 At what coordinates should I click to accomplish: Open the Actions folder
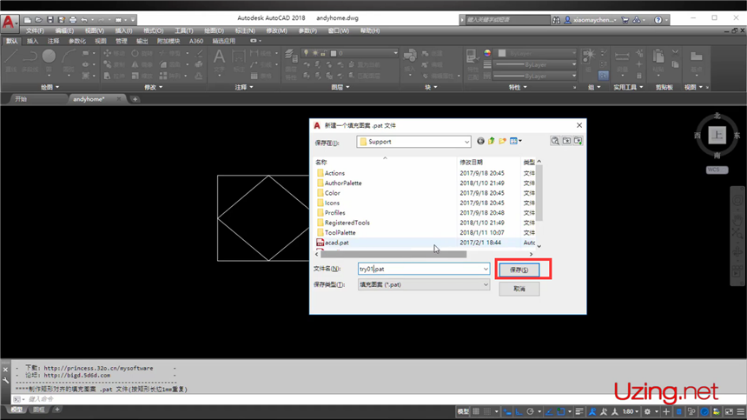[334, 173]
